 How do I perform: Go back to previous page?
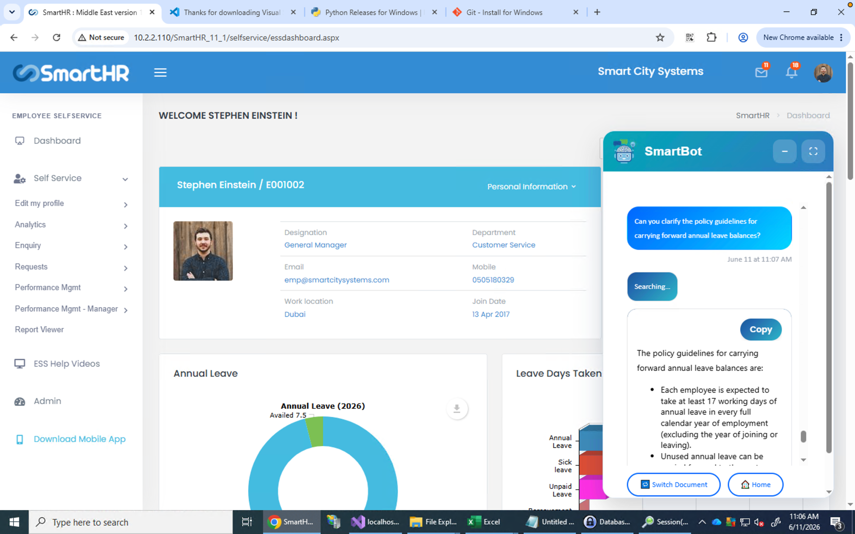[14, 37]
